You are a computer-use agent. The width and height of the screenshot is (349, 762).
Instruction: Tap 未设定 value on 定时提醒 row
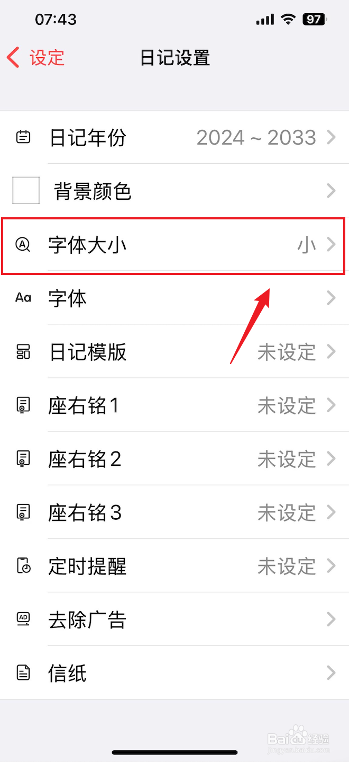[287, 566]
